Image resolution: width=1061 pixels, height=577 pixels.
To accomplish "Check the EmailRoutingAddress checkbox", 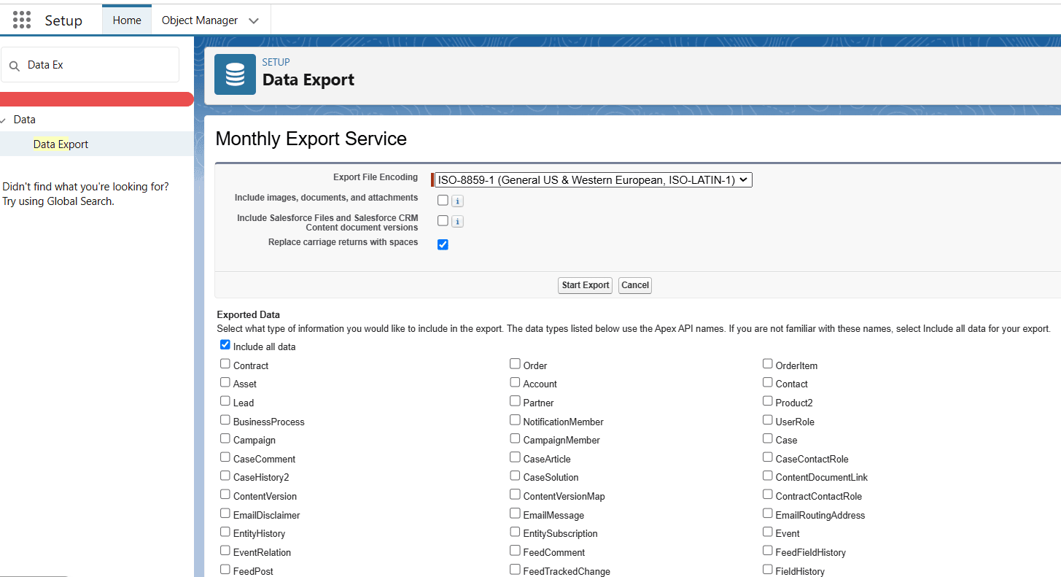I will (x=768, y=513).
